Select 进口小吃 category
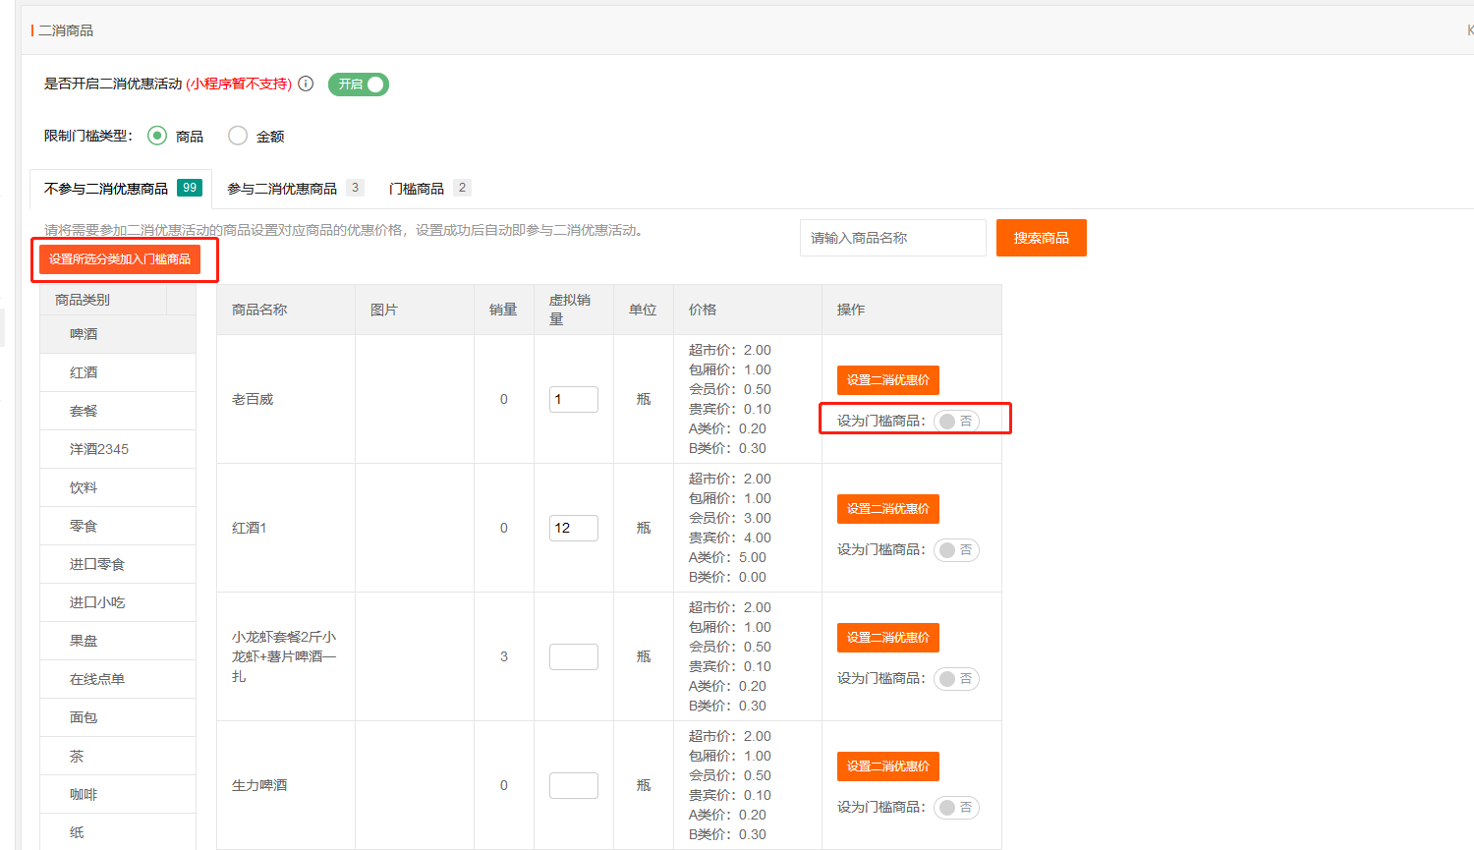Viewport: 1474px width, 850px height. tap(118, 602)
